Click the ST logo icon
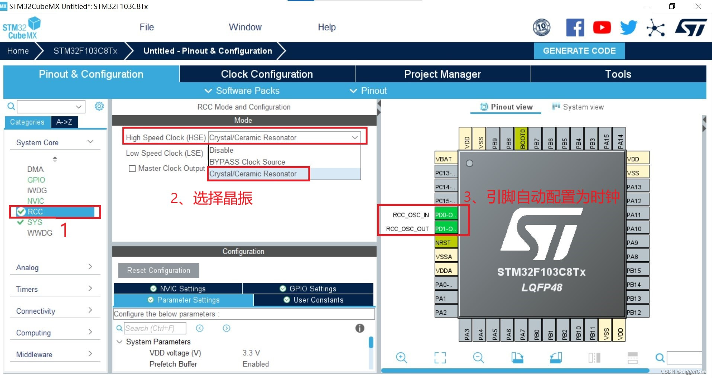The width and height of the screenshot is (712, 378). coord(691,28)
